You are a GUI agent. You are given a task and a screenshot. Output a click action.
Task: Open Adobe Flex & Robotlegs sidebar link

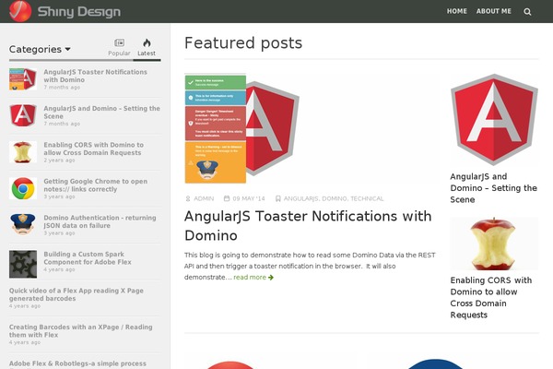(x=77, y=363)
